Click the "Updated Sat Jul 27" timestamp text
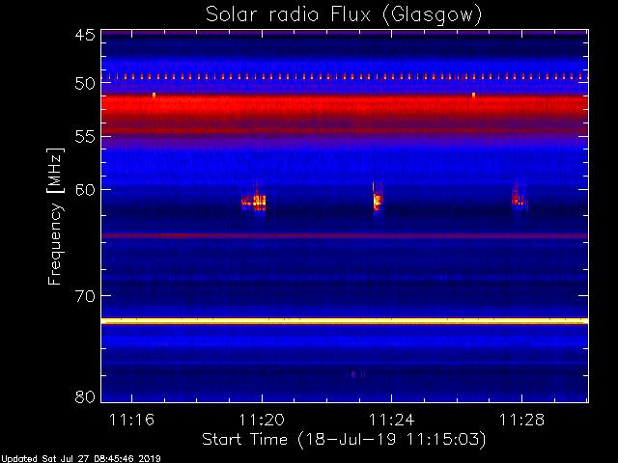Viewport: 618px width, 463px height. (81, 459)
